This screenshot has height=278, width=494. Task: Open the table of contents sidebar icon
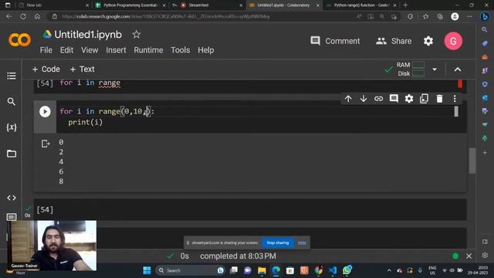pos(12,76)
